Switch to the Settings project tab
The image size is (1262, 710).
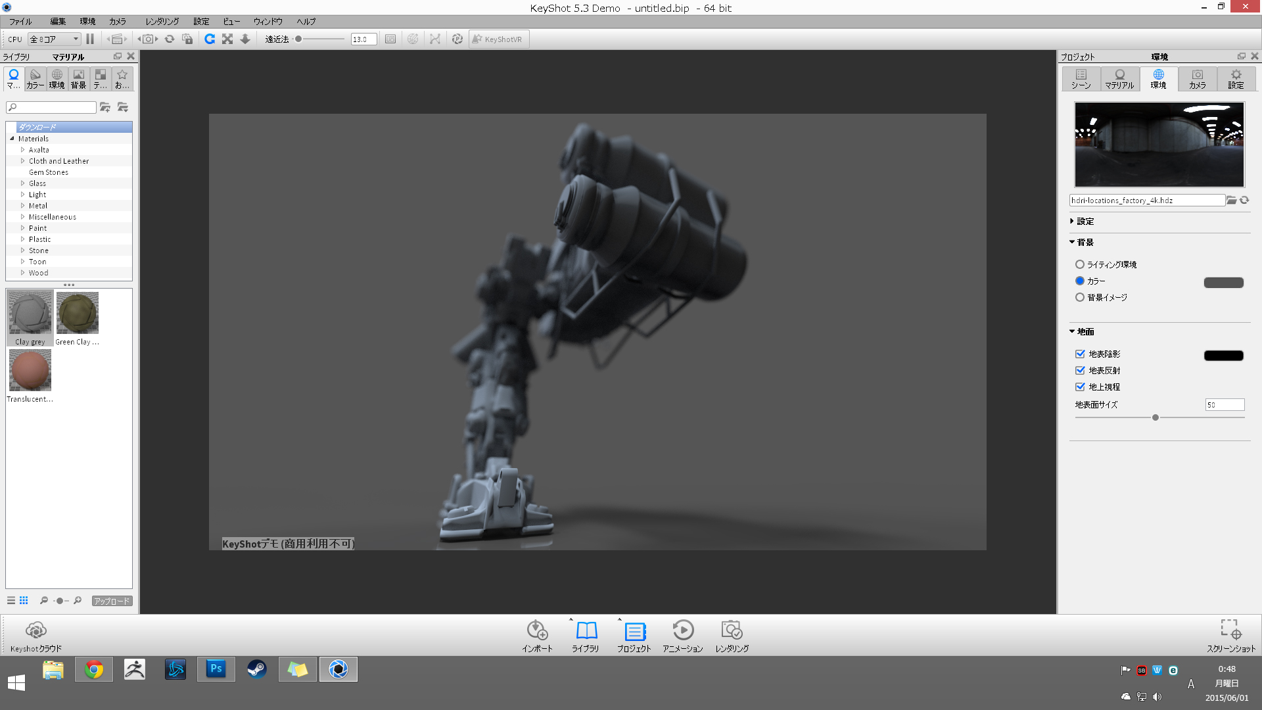(1236, 79)
